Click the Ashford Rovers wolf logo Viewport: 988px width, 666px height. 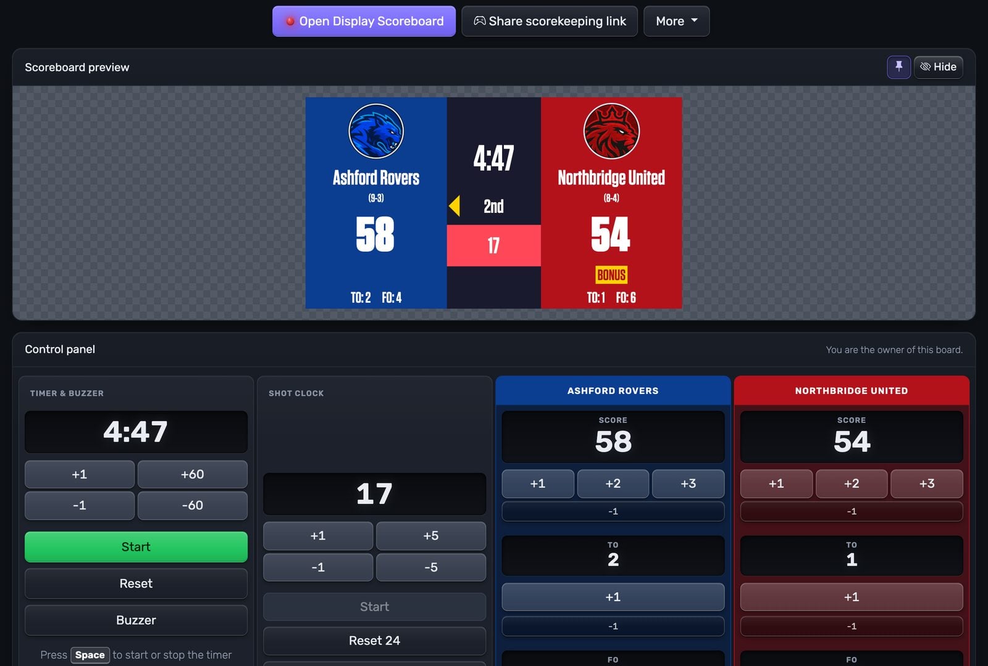pyautogui.click(x=376, y=131)
